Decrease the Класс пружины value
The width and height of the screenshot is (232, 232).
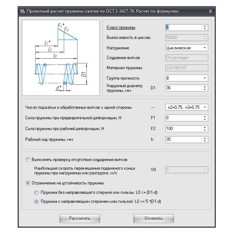[x=205, y=29]
